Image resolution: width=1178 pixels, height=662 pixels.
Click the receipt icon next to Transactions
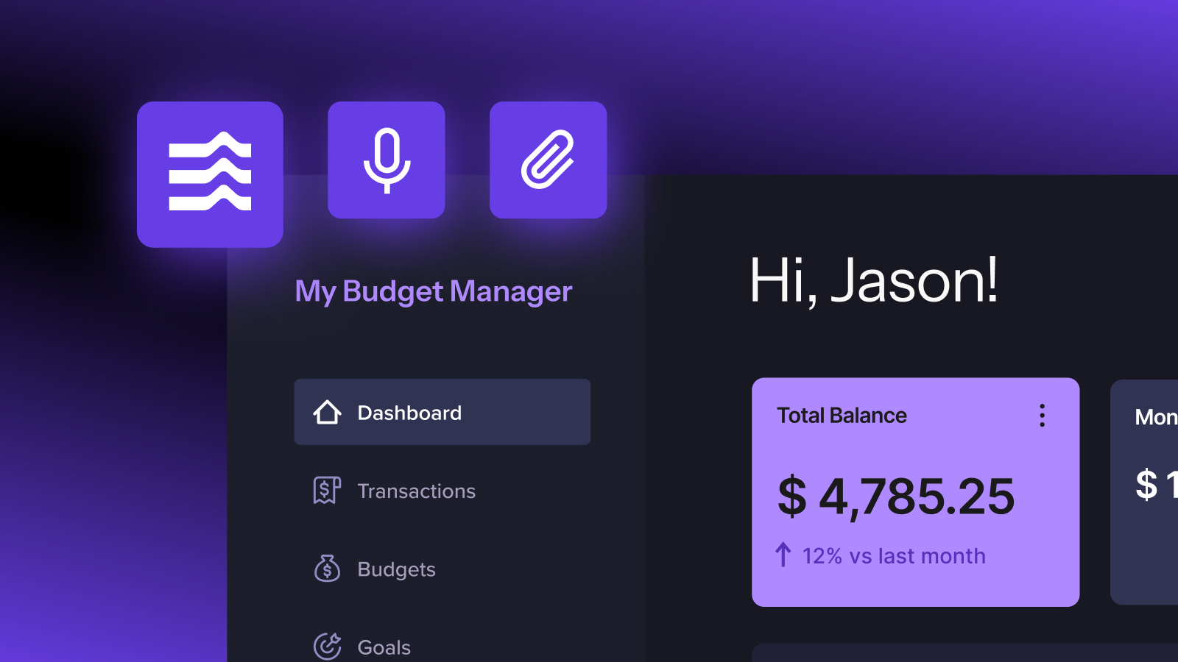click(328, 491)
